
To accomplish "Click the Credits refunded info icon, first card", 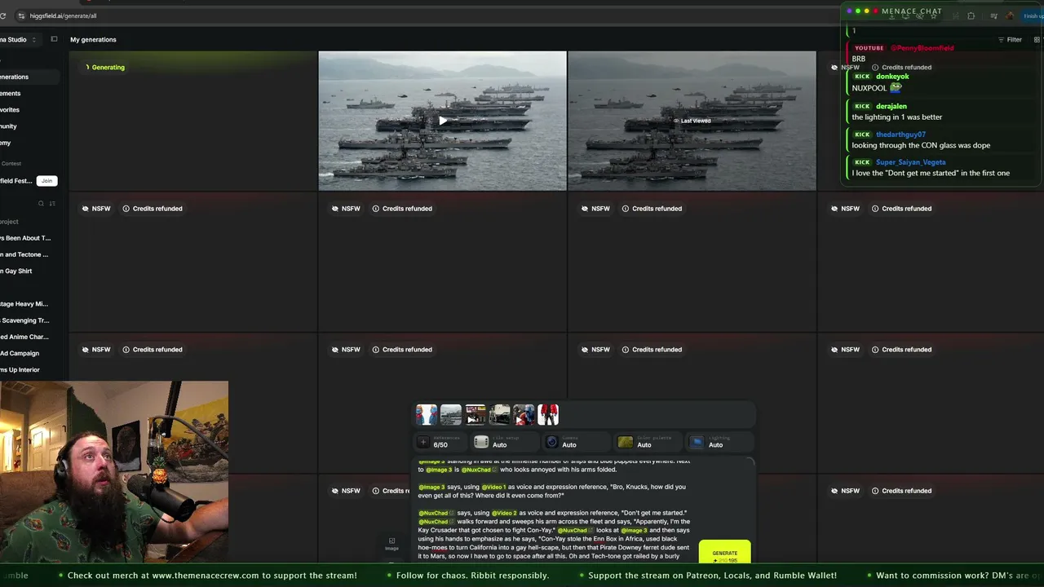I will pos(126,209).
